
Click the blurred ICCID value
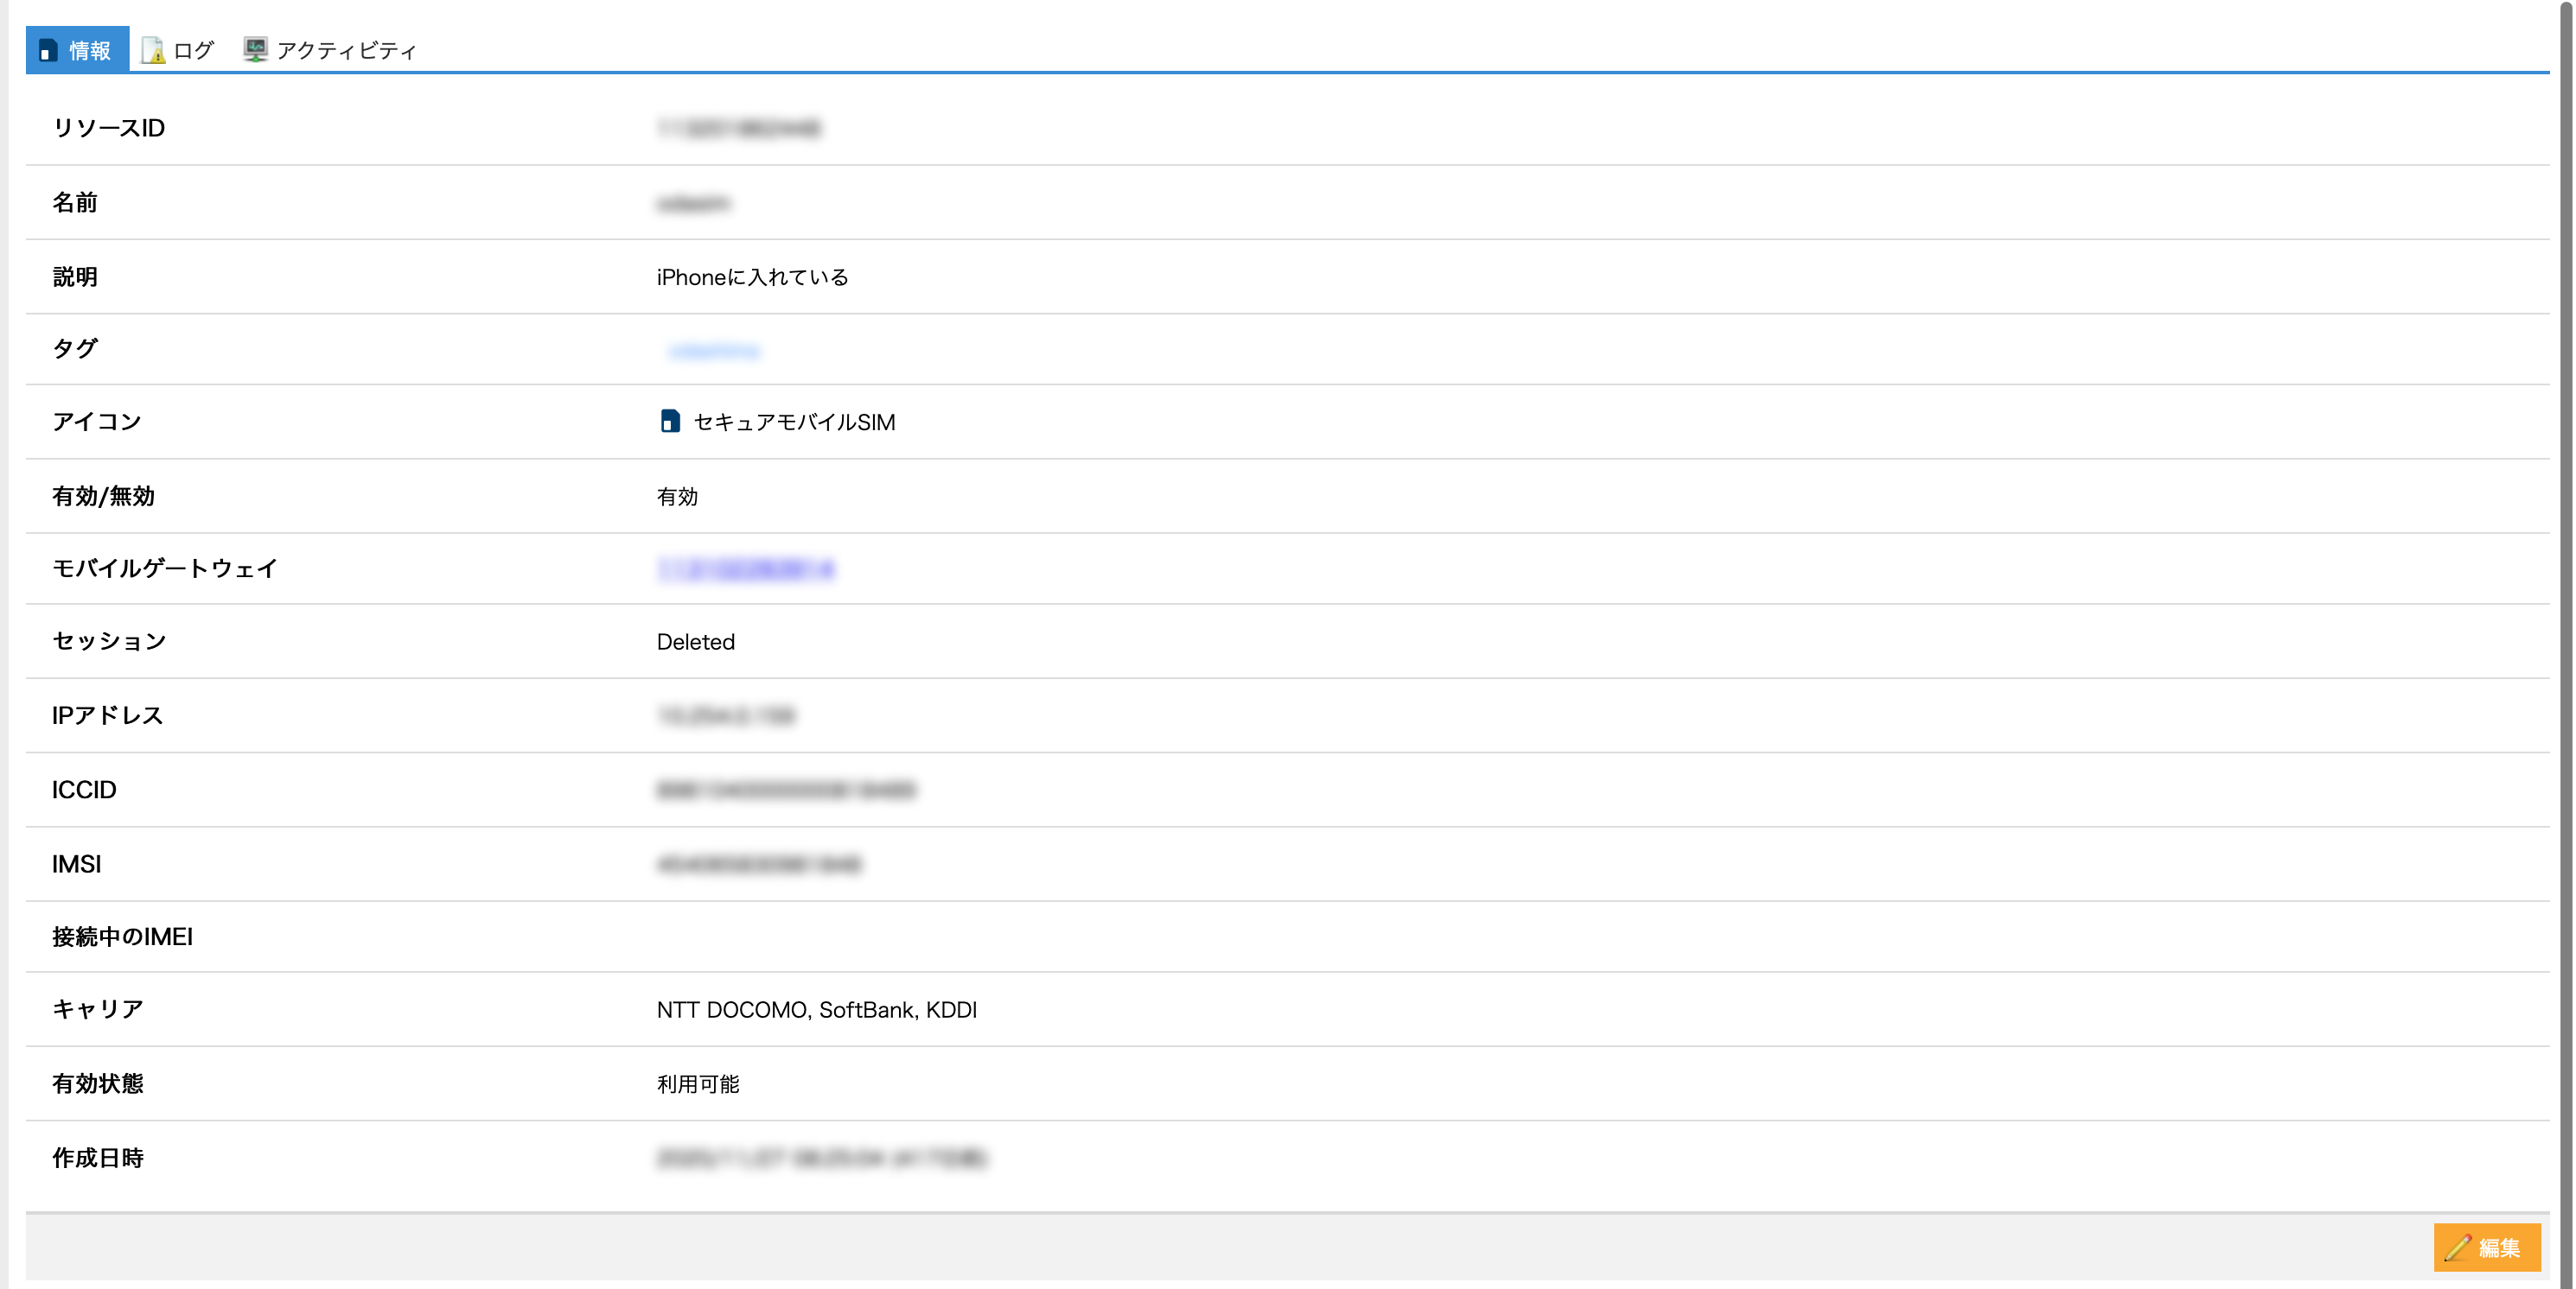pyautogui.click(x=786, y=791)
